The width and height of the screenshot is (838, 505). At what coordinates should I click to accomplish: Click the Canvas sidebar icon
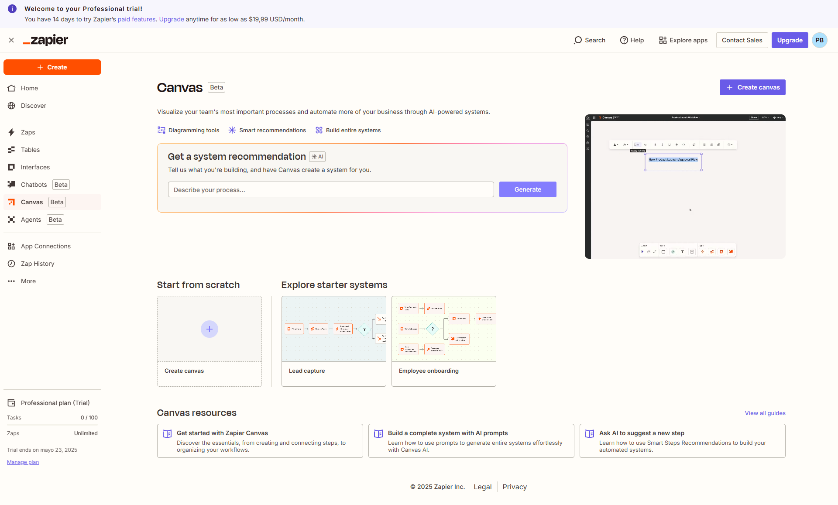tap(11, 202)
